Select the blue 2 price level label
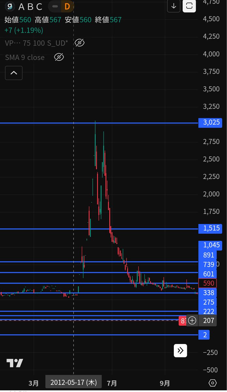 204,335
